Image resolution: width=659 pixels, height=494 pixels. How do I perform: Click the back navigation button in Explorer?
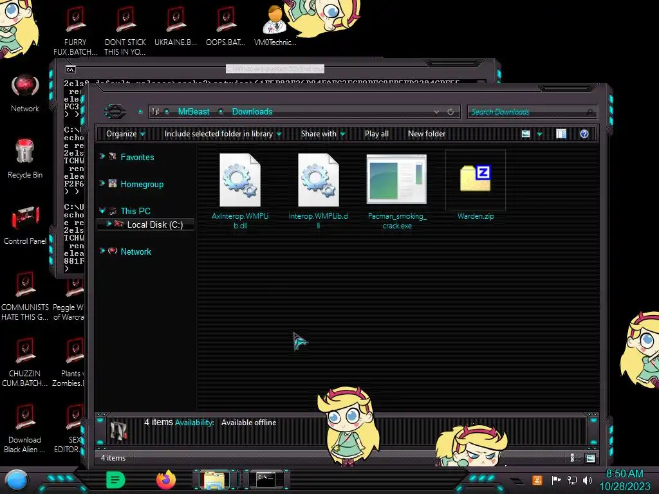(115, 111)
